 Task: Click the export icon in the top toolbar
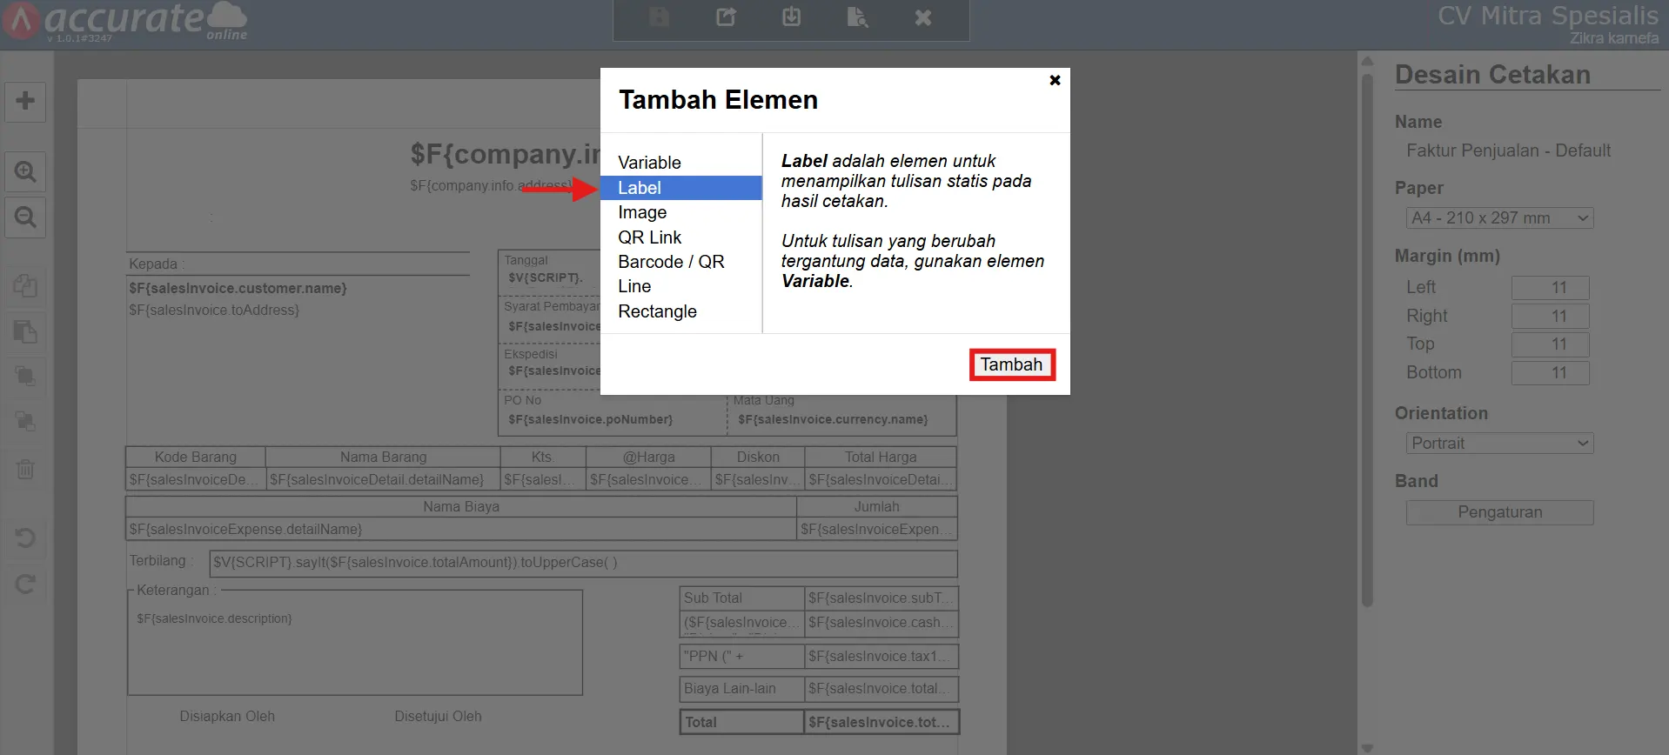pos(726,17)
